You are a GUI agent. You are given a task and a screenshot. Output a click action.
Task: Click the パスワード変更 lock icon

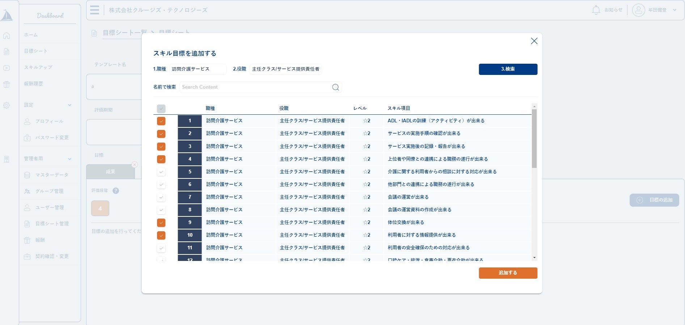27,138
